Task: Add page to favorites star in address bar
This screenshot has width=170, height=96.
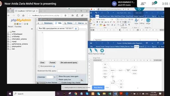Action: pos(65,15)
